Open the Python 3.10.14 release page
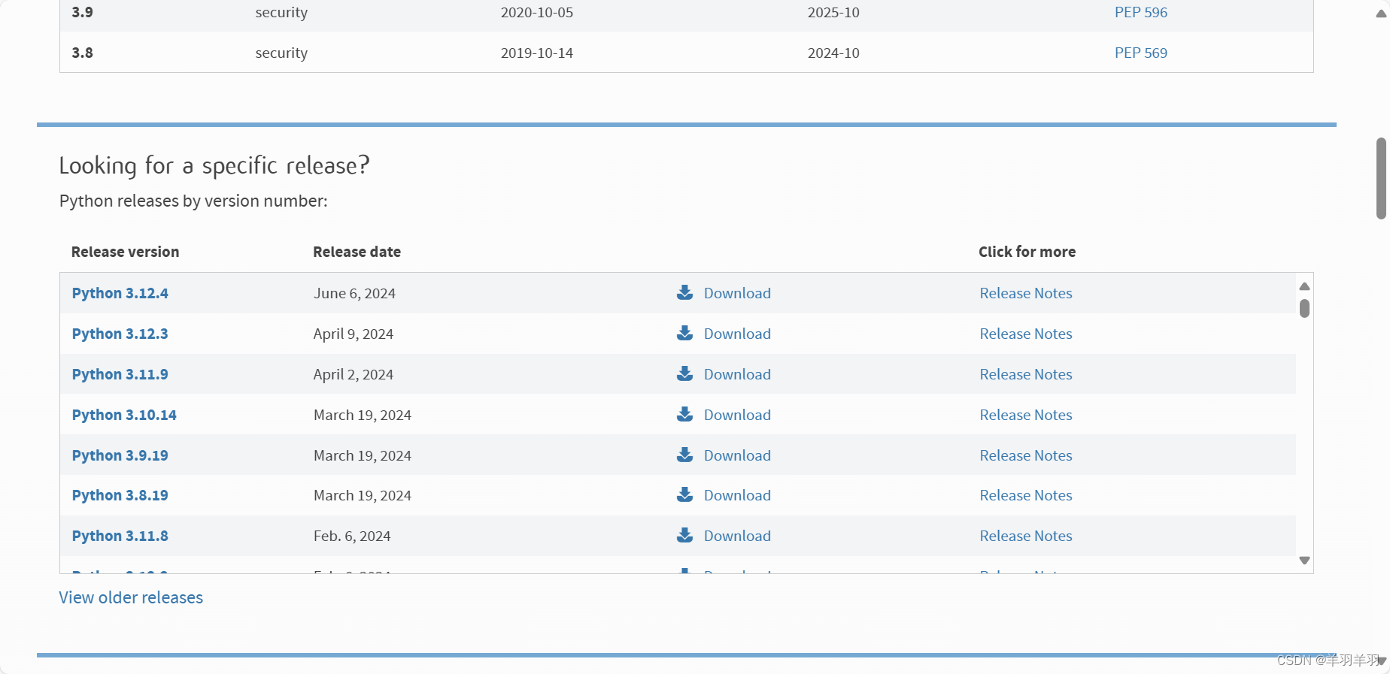This screenshot has width=1390, height=674. click(124, 415)
